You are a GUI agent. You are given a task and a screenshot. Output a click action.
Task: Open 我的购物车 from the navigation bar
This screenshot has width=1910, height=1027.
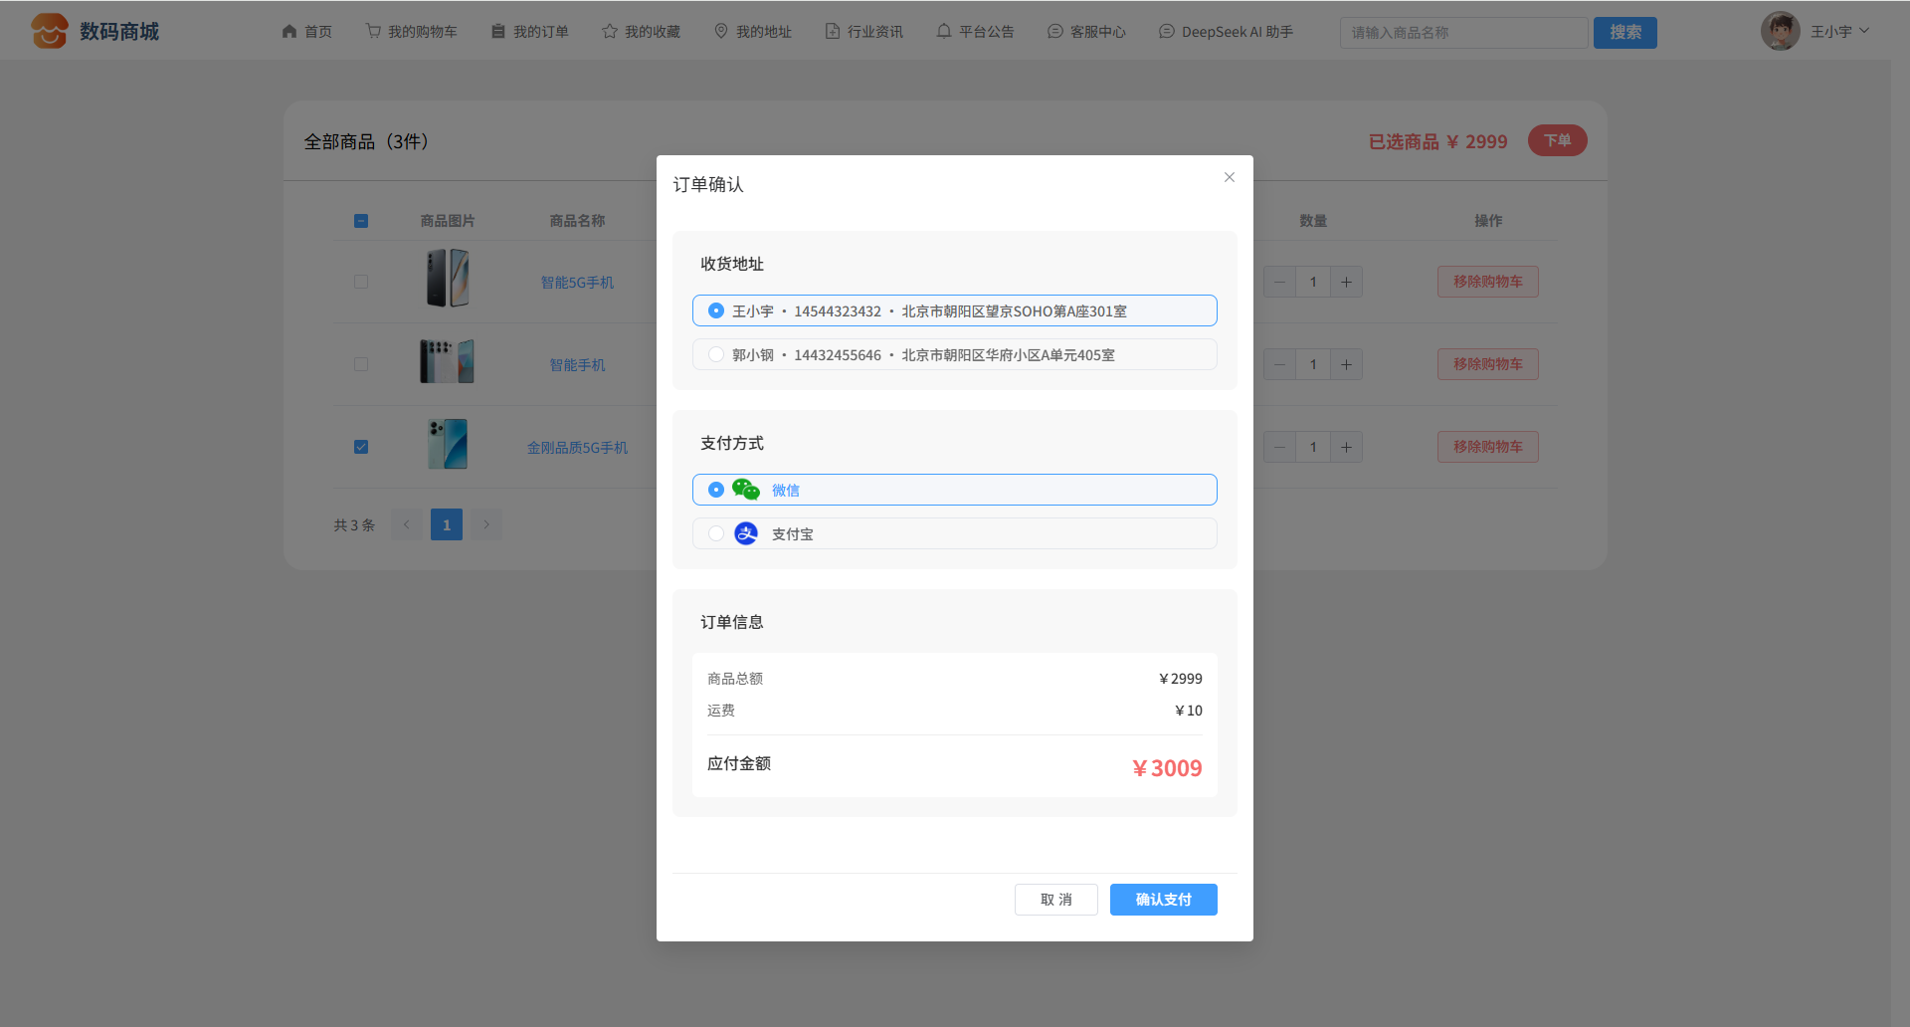411,32
